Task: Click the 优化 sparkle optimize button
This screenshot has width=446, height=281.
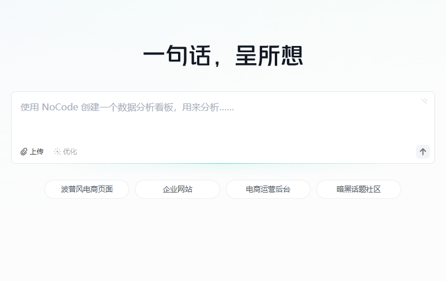Action: pos(66,152)
